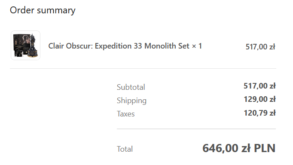Click the Taxes amount 120,79 zł
The height and width of the screenshot is (165, 293).
click(x=259, y=113)
